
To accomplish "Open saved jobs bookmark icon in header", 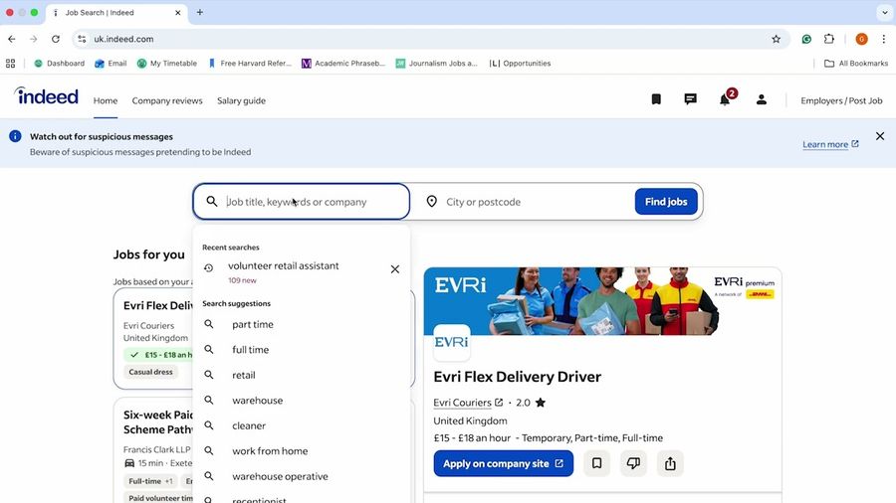I will [x=656, y=99].
